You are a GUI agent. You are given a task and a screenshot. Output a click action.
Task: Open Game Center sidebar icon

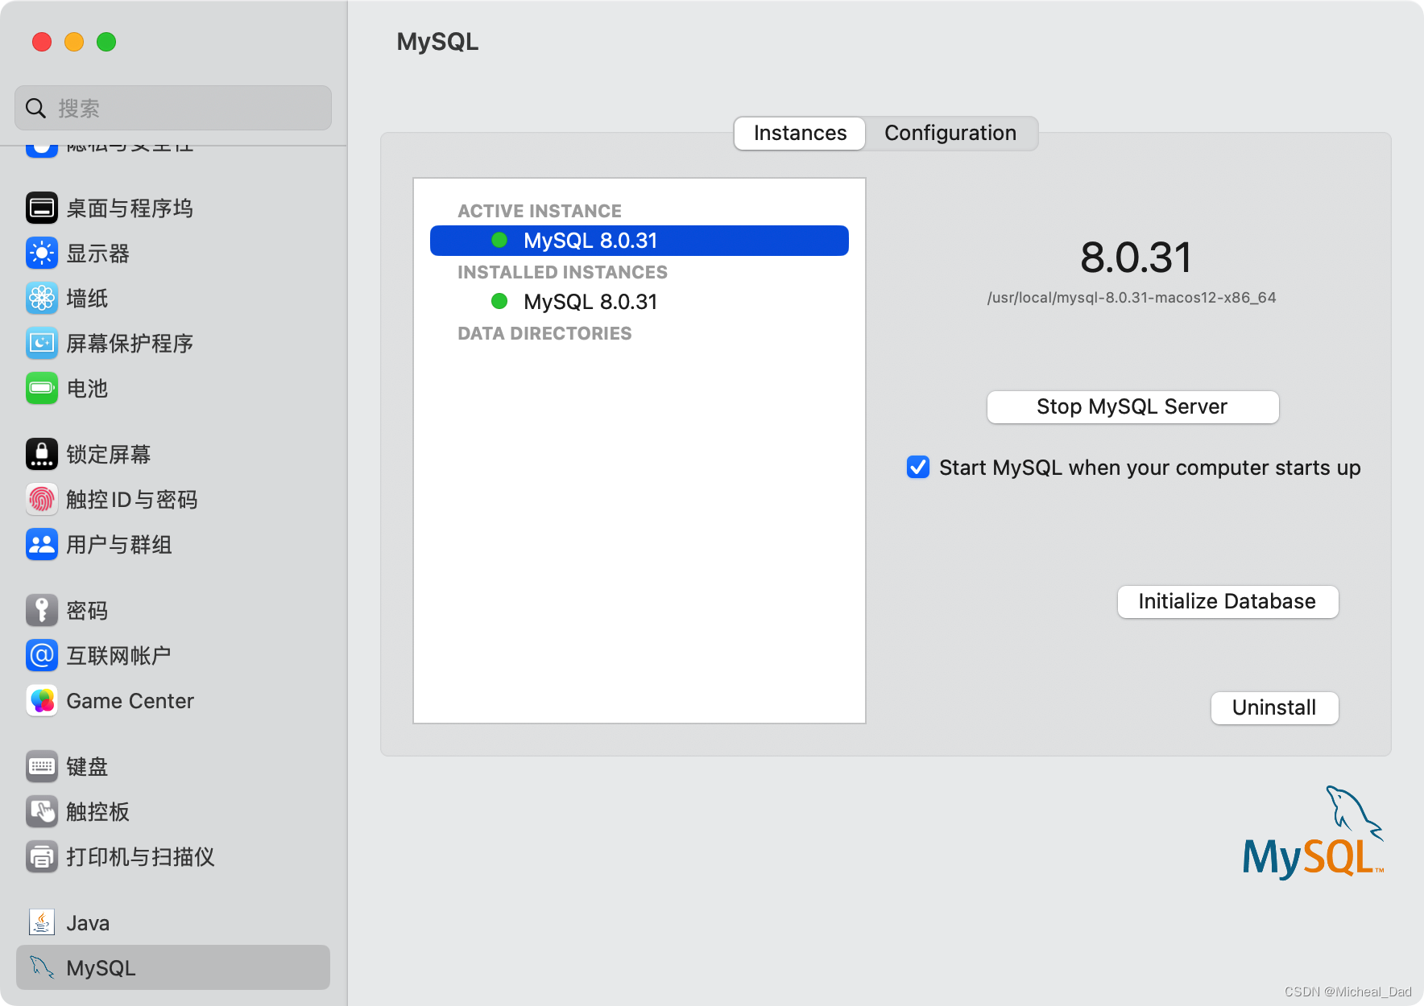point(42,701)
